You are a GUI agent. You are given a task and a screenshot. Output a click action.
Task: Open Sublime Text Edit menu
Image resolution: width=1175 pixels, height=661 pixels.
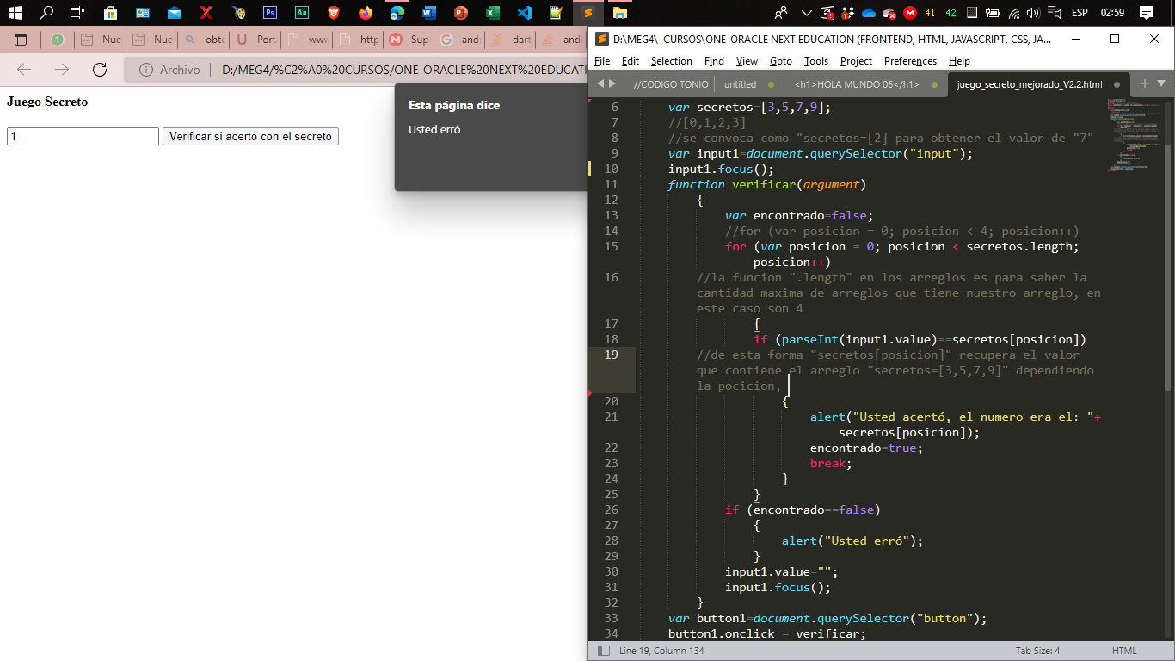click(x=631, y=61)
